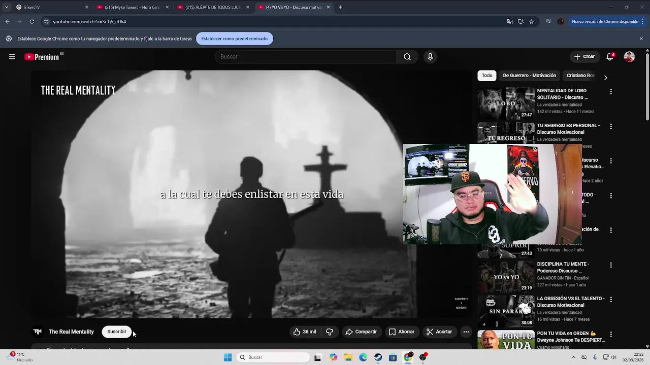Open File Explorer from taskbar
This screenshot has width=650, height=365.
coord(348,357)
